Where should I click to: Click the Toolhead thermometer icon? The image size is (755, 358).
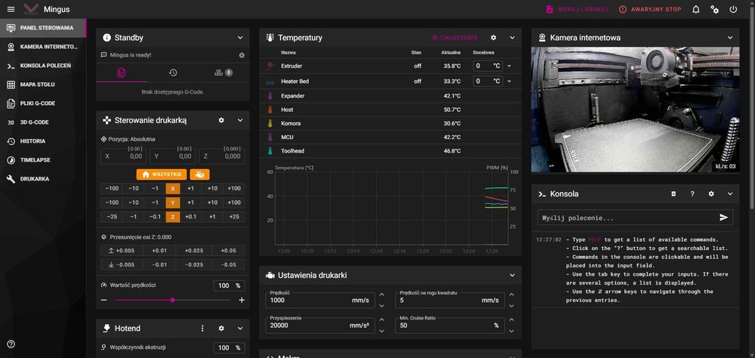coord(270,151)
